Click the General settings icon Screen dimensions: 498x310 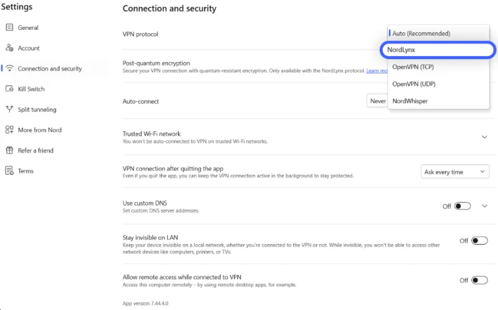9,27
